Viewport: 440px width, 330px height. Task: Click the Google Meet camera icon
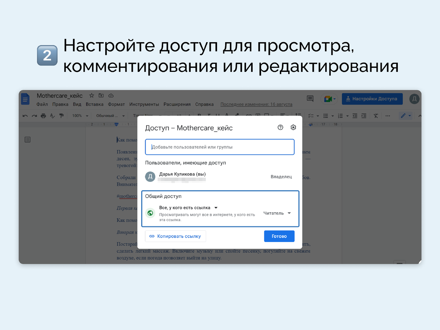(328, 99)
